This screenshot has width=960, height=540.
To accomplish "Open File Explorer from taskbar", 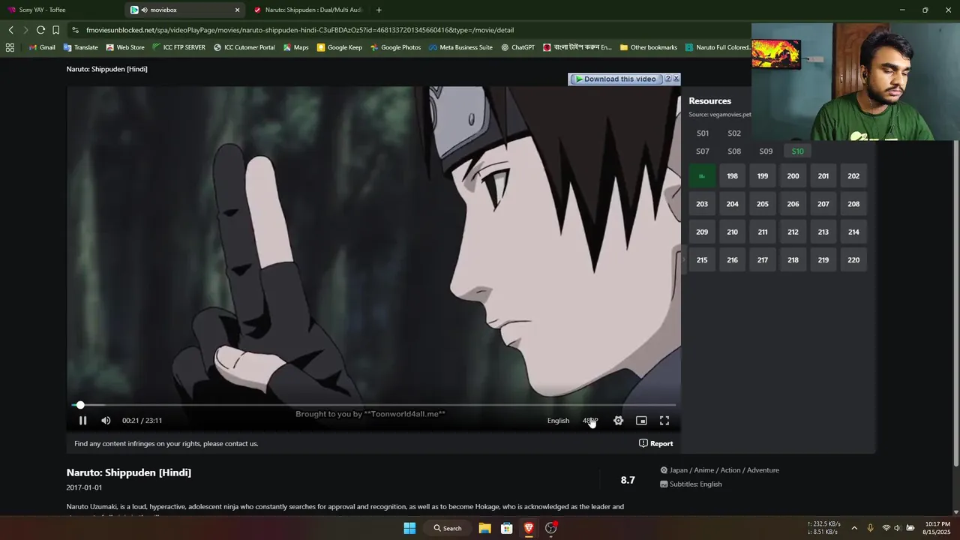I will tap(484, 528).
